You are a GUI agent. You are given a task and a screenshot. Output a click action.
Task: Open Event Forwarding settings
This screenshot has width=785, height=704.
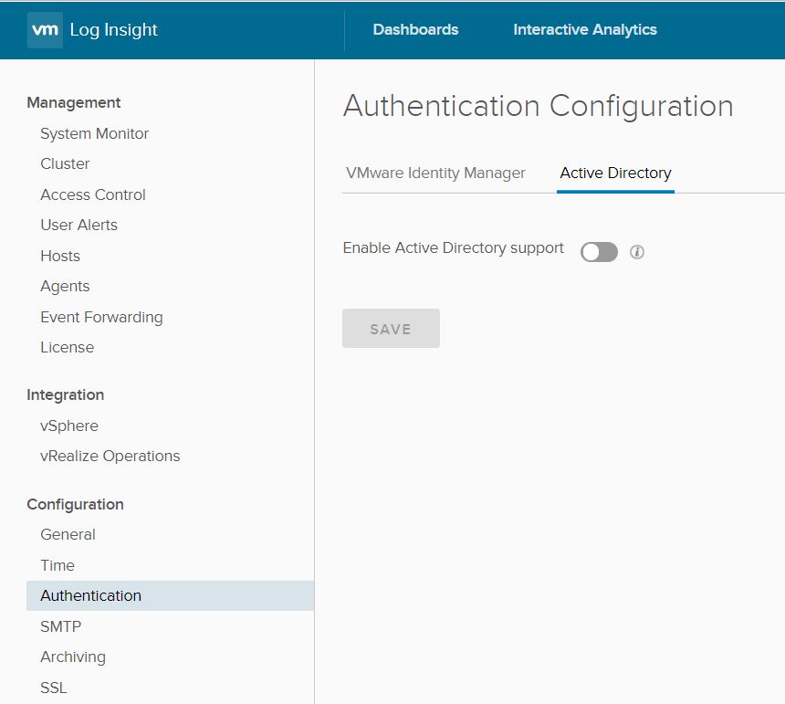tap(101, 317)
